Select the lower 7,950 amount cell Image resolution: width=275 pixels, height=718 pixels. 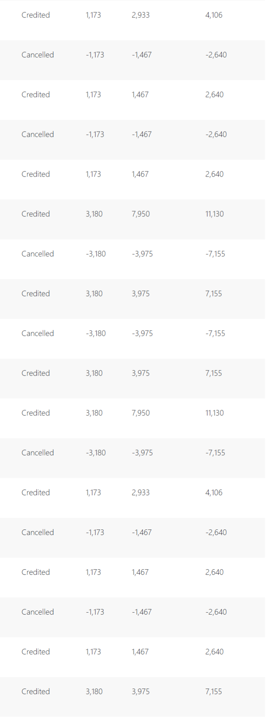(140, 413)
